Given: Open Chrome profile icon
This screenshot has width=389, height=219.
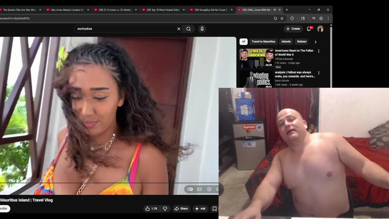Looking at the screenshot, I should tap(321, 18).
